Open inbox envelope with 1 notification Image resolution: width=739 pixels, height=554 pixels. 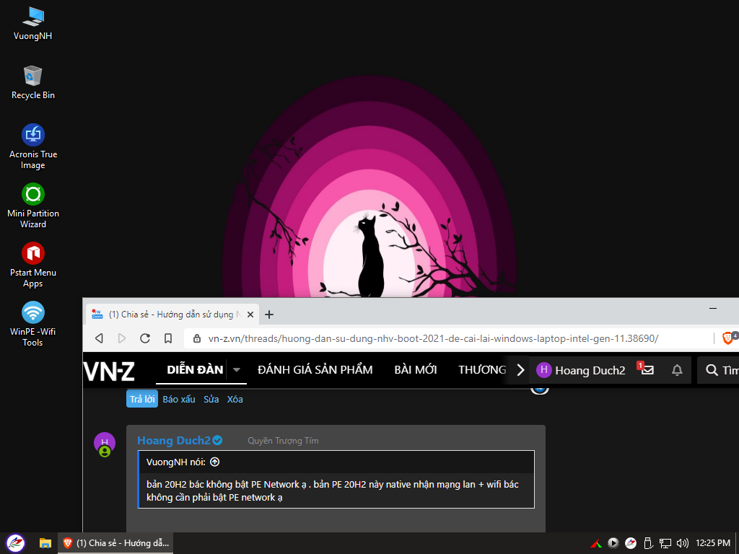pos(646,369)
